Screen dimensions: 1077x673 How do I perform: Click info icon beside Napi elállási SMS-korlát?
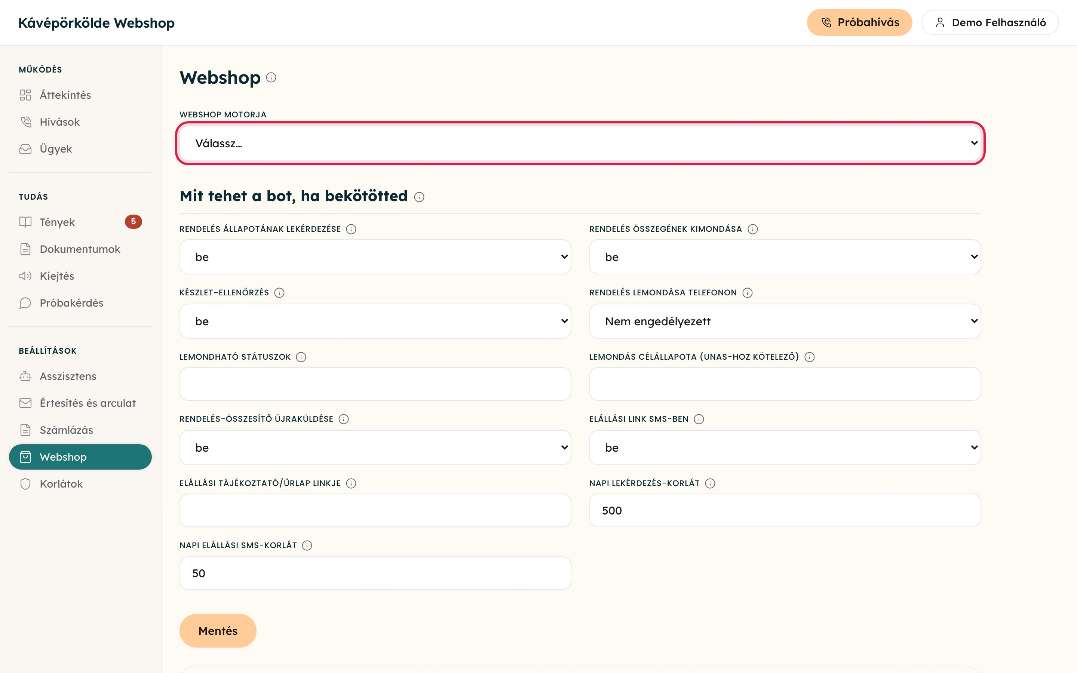pyautogui.click(x=307, y=545)
